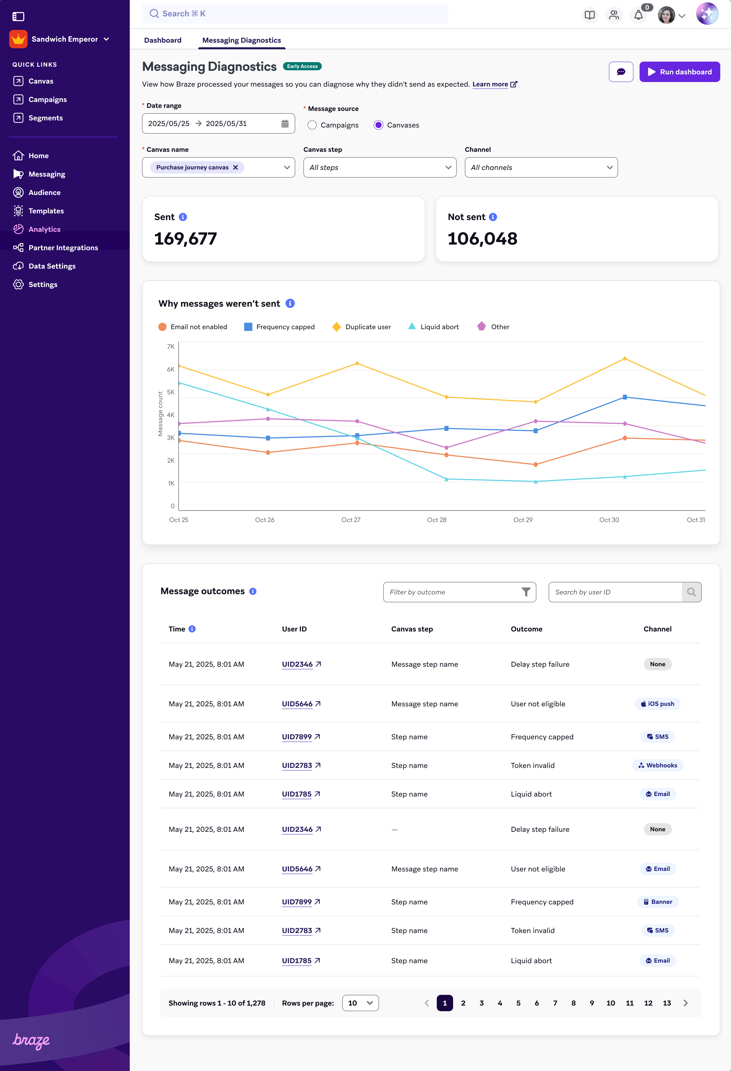Viewport: 731px width, 1071px height.
Task: Go to the next page arrow
Action: [685, 1003]
